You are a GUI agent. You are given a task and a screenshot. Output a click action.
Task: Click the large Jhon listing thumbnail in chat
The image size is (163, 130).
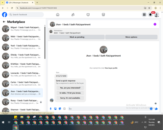coord(103,50)
